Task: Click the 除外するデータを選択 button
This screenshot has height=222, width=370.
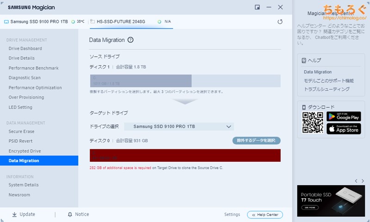Action: 256,140
